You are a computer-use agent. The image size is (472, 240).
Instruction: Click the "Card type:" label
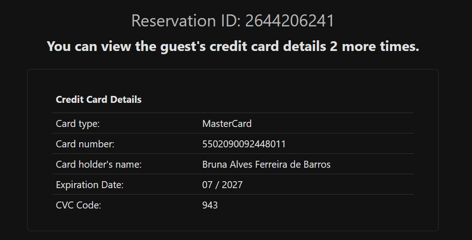pyautogui.click(x=78, y=124)
